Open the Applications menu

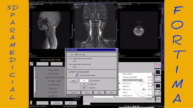(41, 1)
